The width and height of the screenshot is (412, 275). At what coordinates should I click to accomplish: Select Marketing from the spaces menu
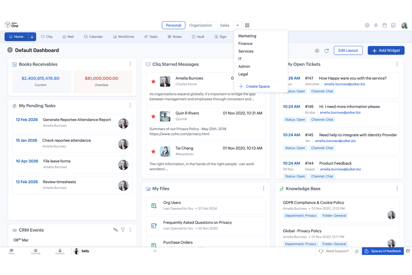247,36
